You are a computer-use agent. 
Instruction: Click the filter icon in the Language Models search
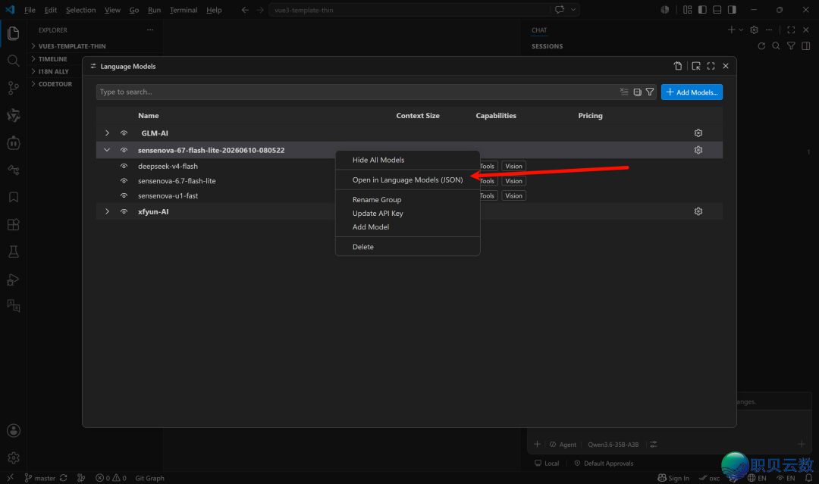pos(650,92)
